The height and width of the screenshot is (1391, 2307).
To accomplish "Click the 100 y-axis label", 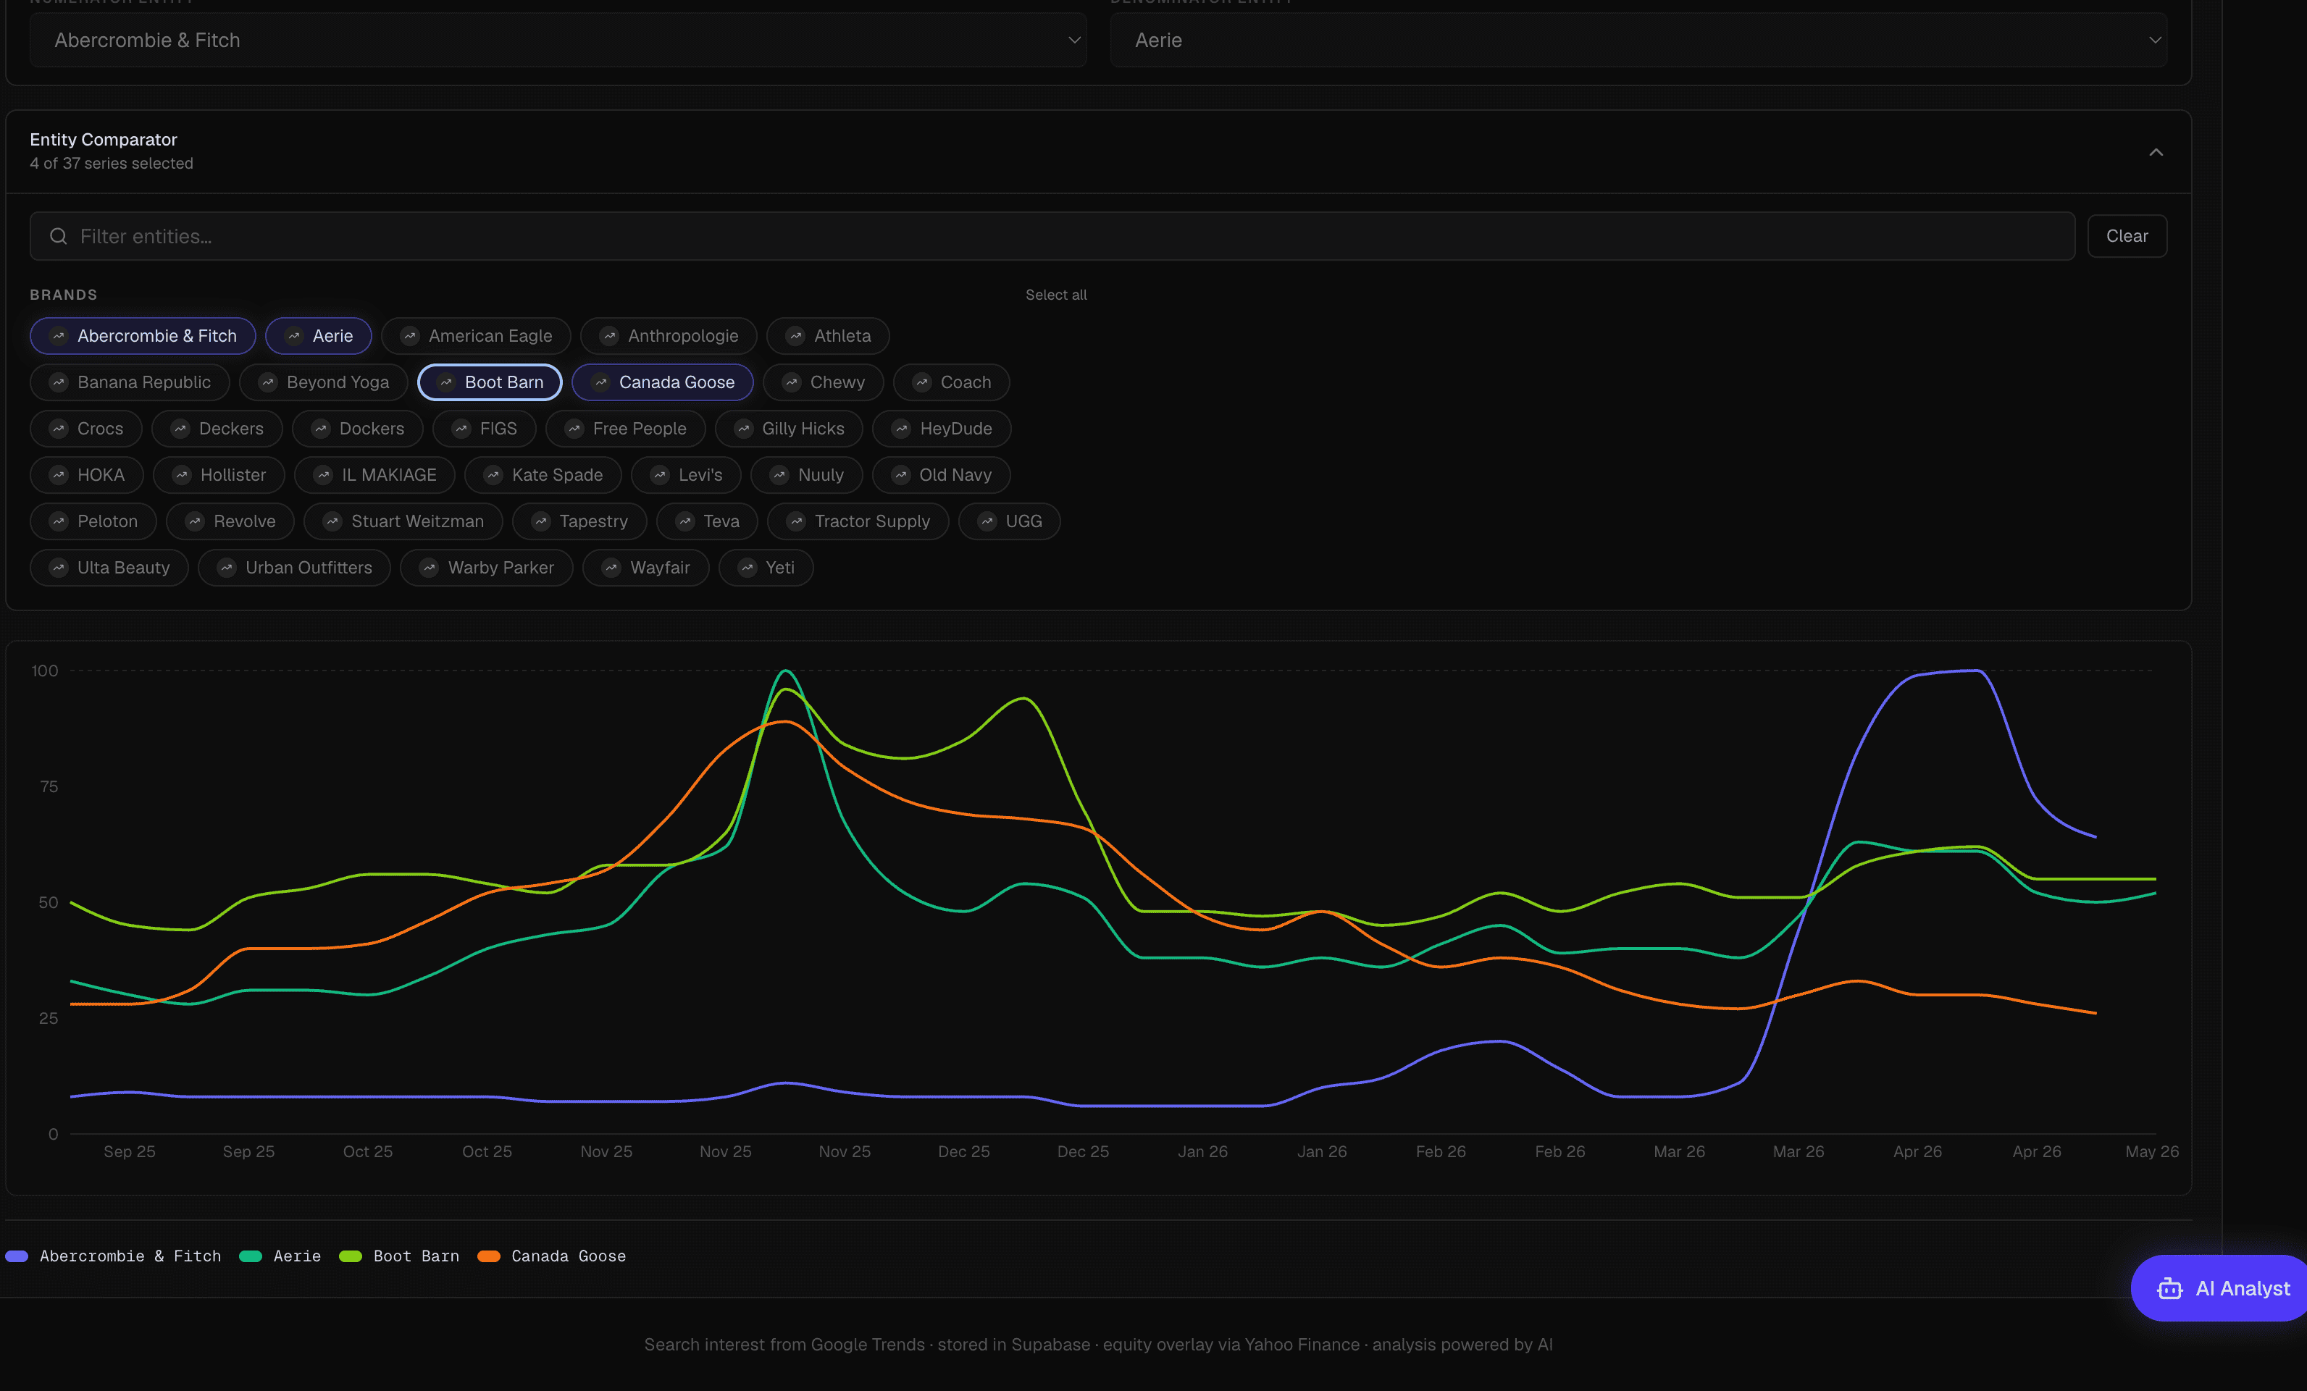I will pos(45,671).
